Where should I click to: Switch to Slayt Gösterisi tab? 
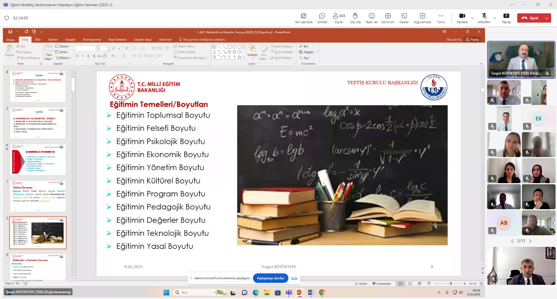pos(117,40)
